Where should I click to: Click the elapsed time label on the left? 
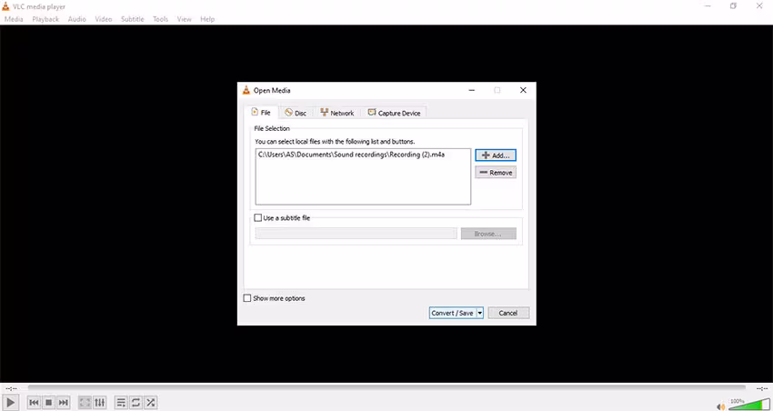click(12, 389)
